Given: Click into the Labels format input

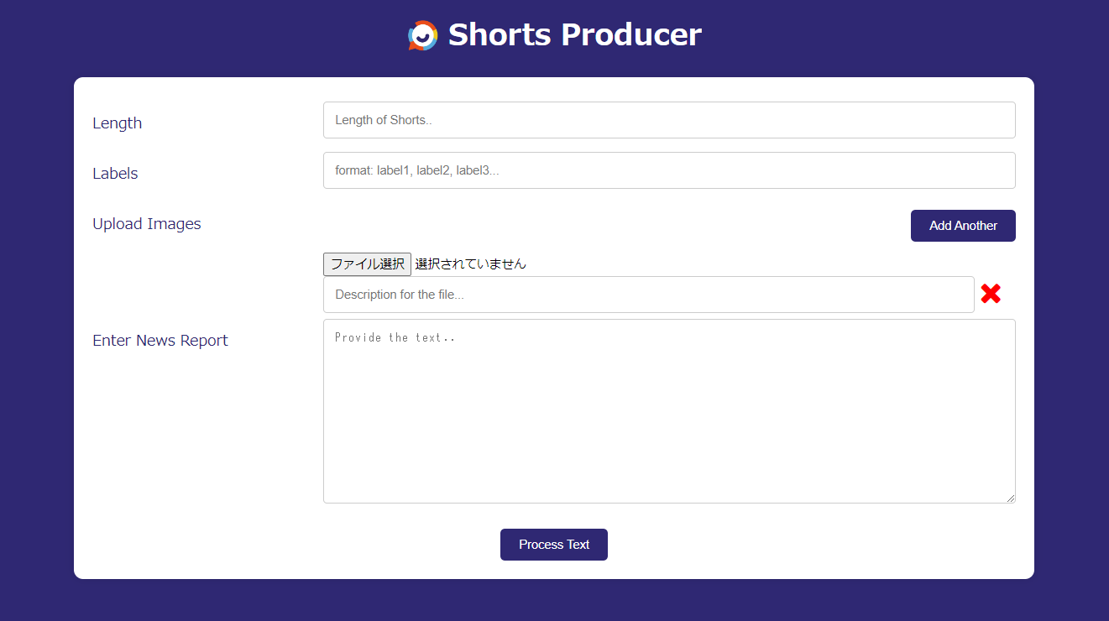Looking at the screenshot, I should pos(669,170).
